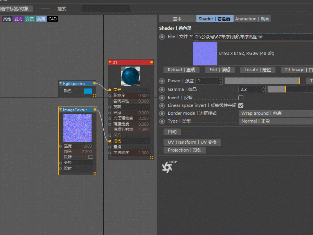Toggle the File animation dot
The image size is (313, 235).
coord(162,37)
